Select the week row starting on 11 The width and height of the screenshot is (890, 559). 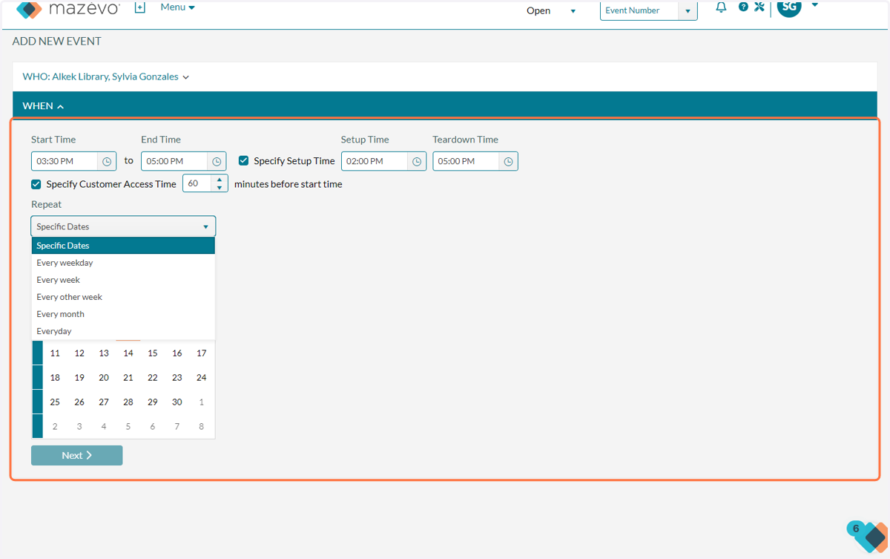(x=38, y=353)
